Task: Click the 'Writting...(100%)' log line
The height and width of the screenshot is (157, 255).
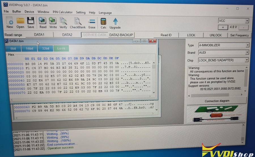Action: tap(59, 141)
